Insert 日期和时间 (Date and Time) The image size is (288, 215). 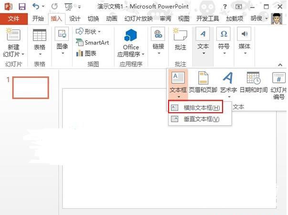[x=254, y=82]
